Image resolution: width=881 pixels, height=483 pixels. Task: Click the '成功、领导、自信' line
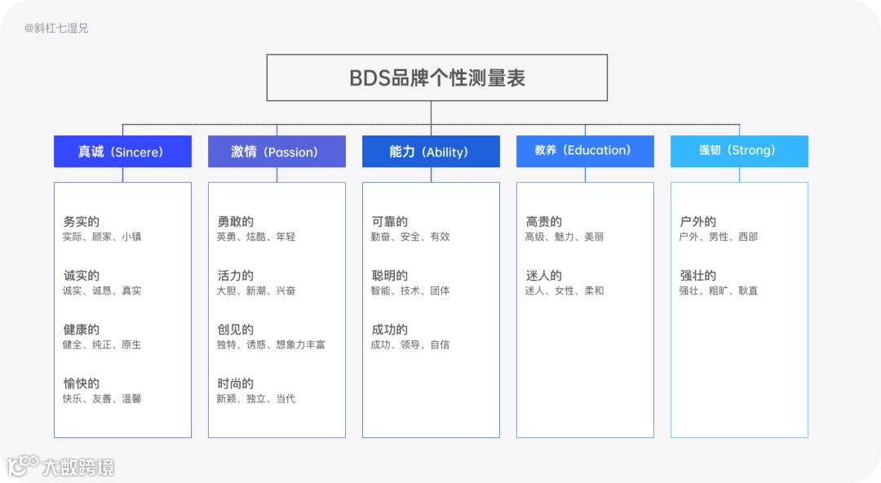[x=410, y=344]
